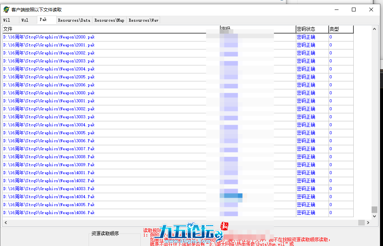The height and width of the screenshot is (246, 383).
Task: Maximize the client file window
Action: click(354, 10)
